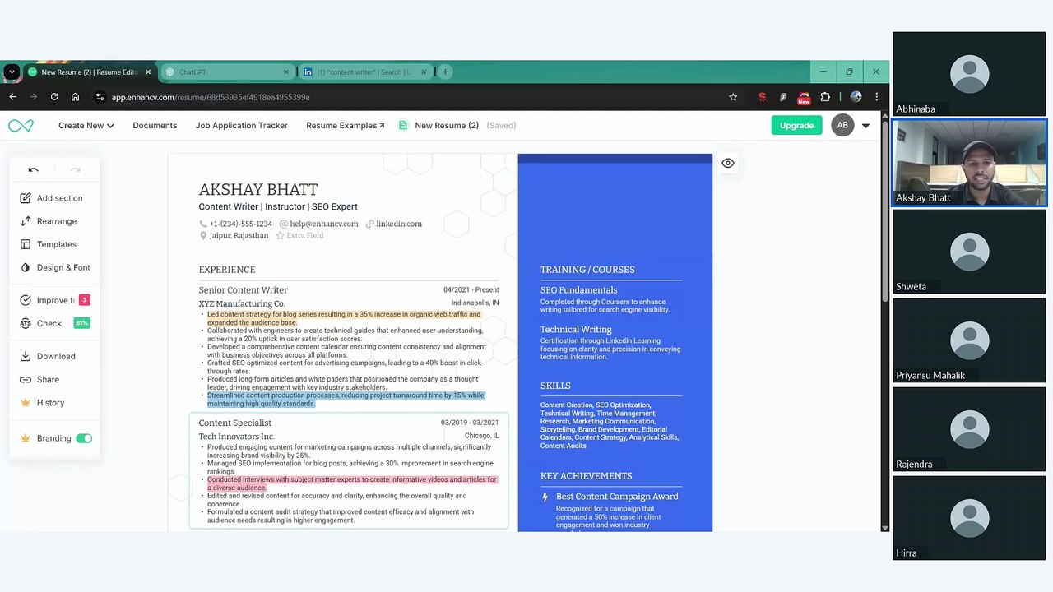Open account menu arrow next to AB
The height and width of the screenshot is (592, 1053).
(x=865, y=126)
